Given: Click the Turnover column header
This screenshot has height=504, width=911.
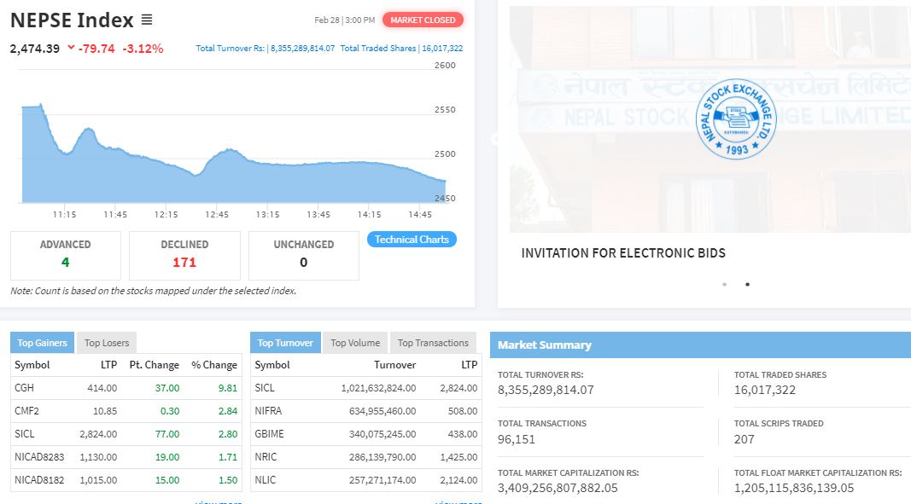Looking at the screenshot, I should coord(395,365).
